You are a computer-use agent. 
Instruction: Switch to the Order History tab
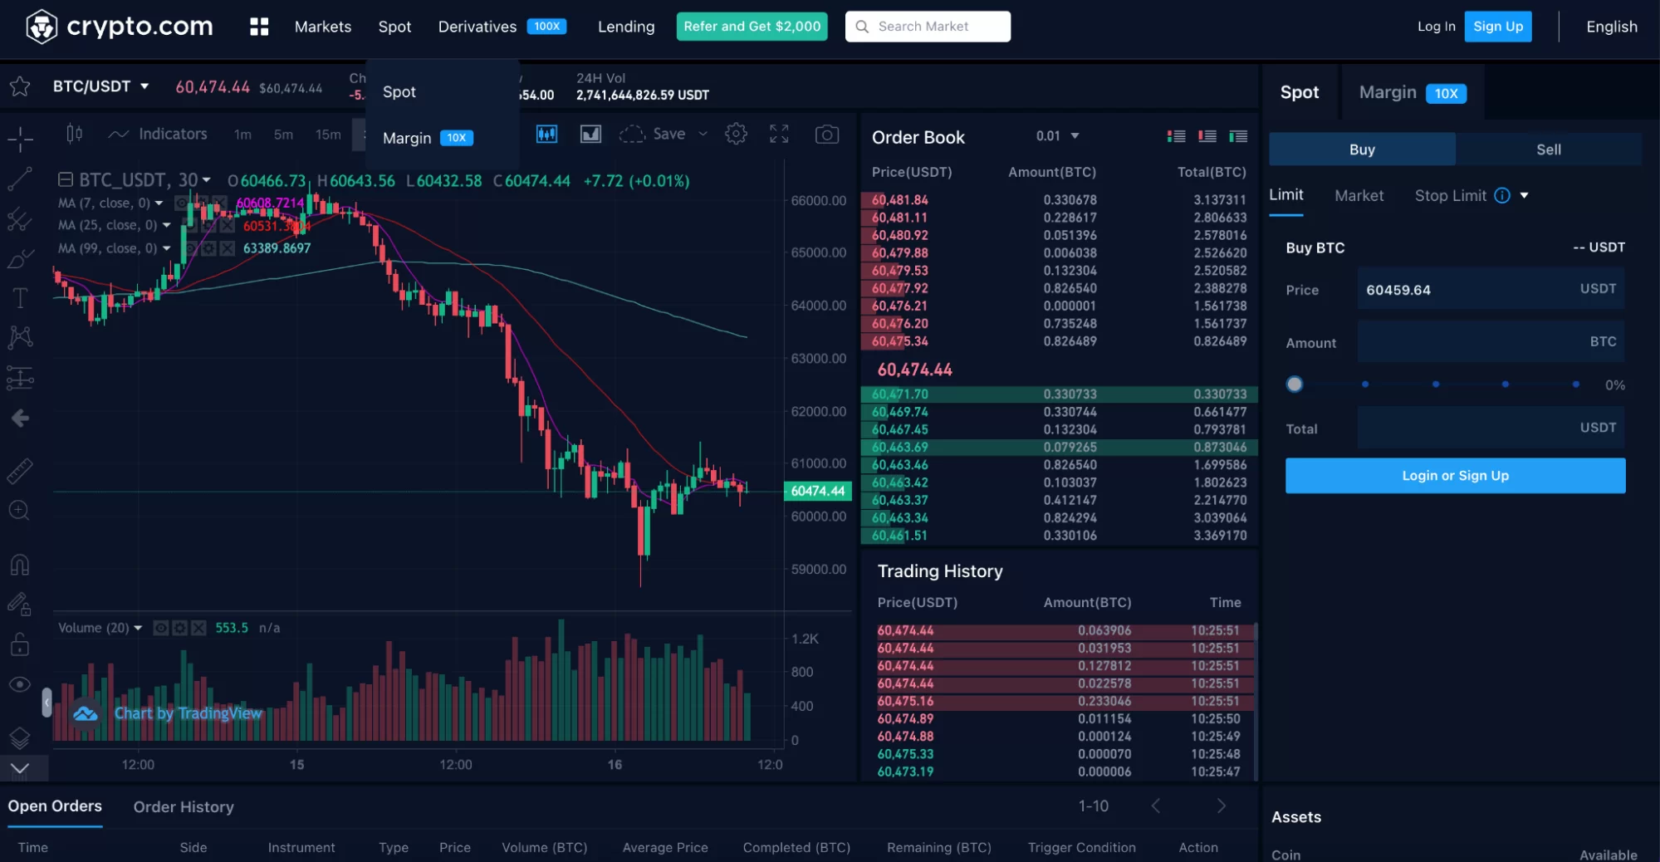pyautogui.click(x=184, y=806)
